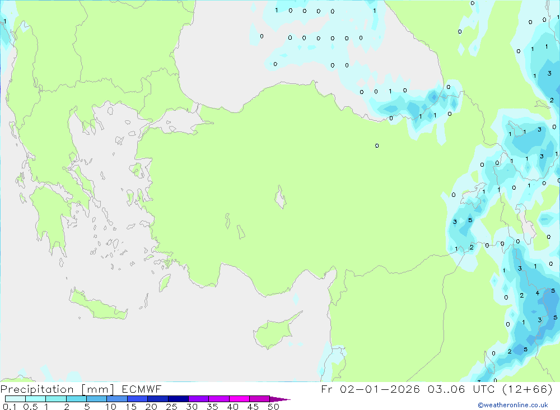Click the legend label "40"
Screen dimensions: 560x410
(x=233, y=407)
